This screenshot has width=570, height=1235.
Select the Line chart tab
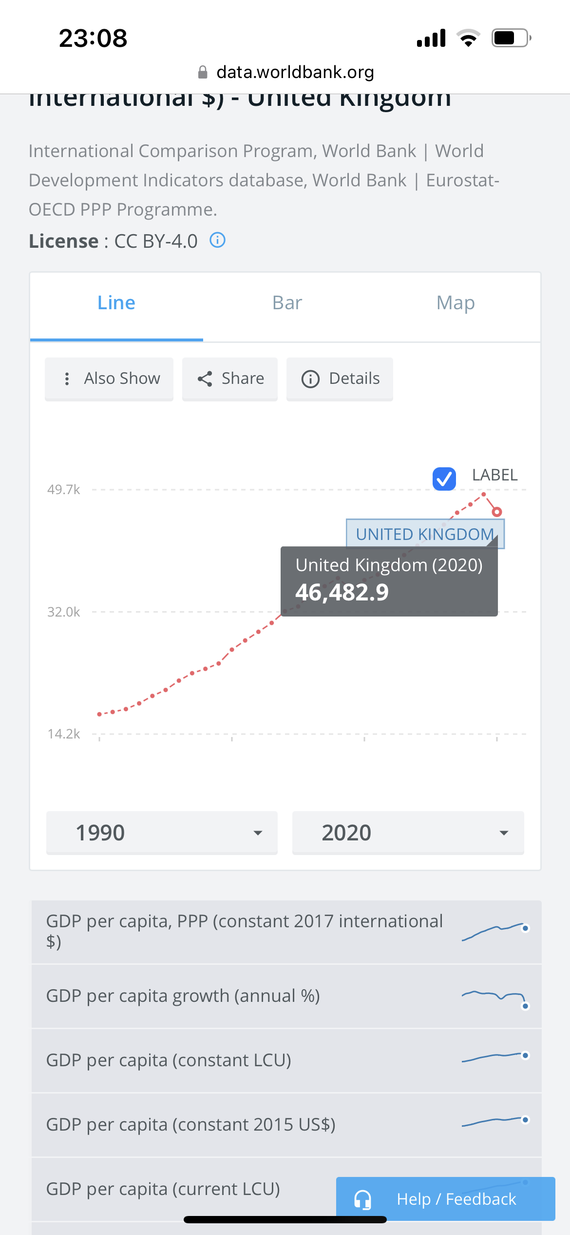(x=116, y=303)
